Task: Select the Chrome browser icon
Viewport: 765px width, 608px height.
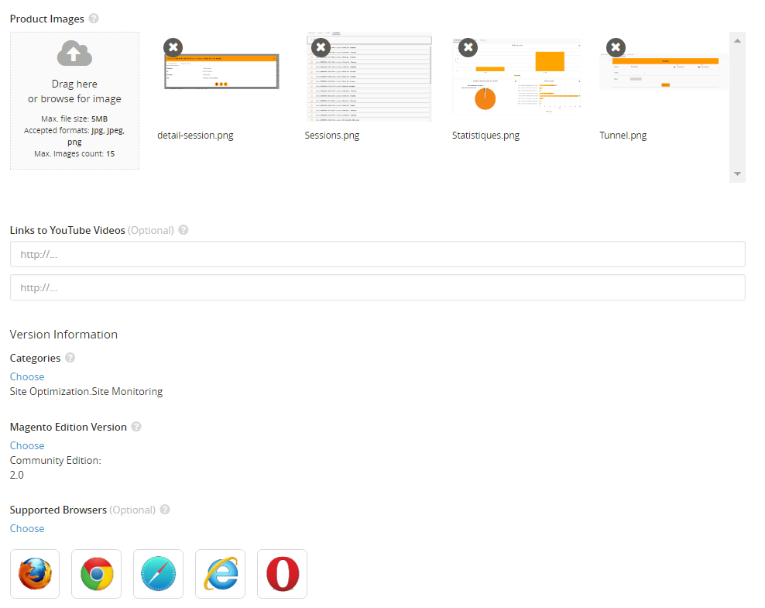Action: click(x=97, y=574)
